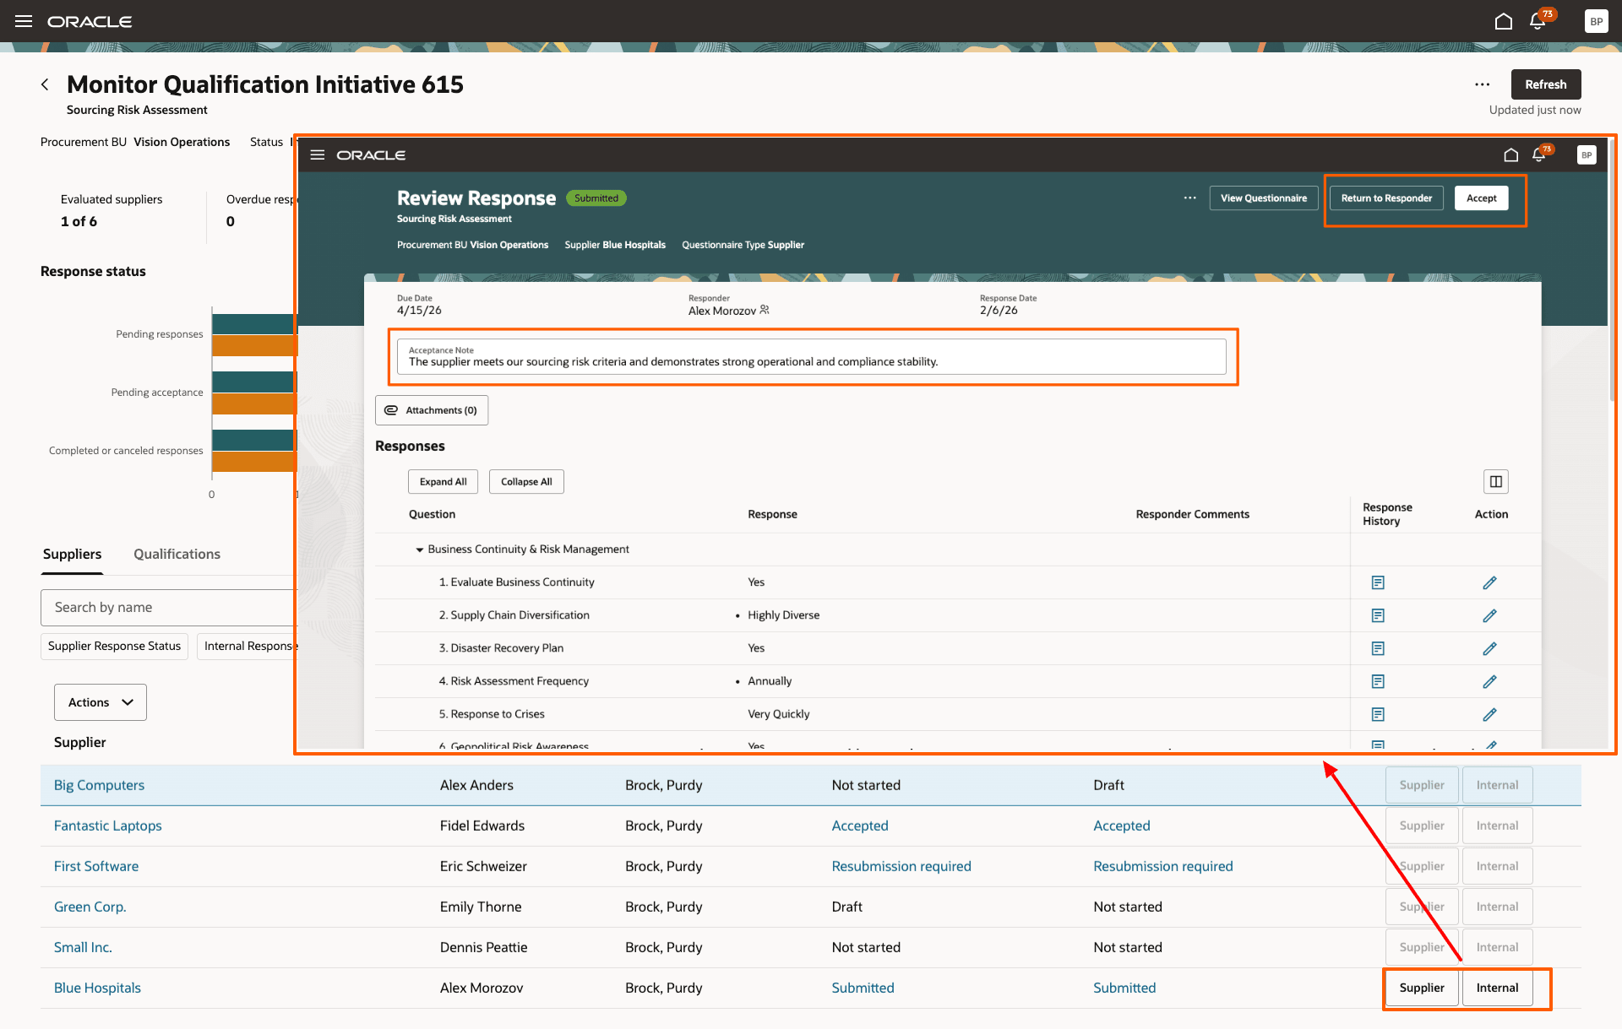Viewport: 1622px width, 1029px height.
Task: Open the Supplier Response Status filter
Action: pos(114,646)
